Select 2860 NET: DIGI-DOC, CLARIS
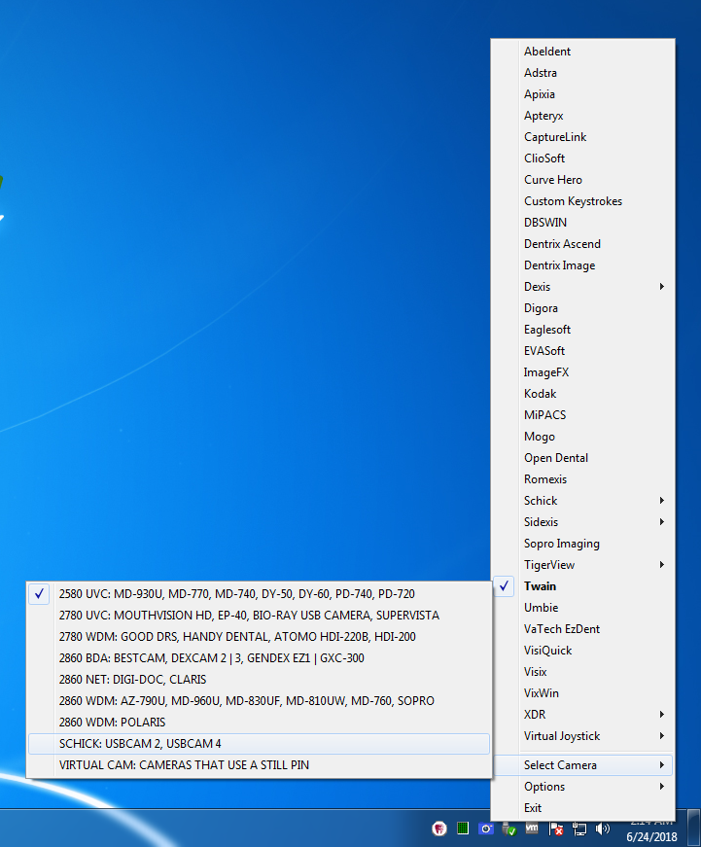The height and width of the screenshot is (847, 701). (x=260, y=679)
